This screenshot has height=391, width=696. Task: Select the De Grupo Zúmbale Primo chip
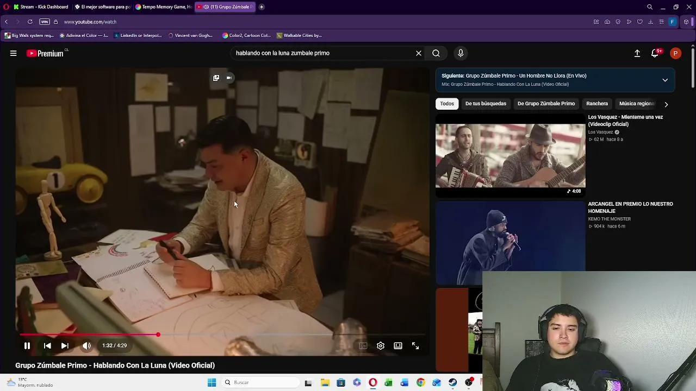(x=546, y=104)
